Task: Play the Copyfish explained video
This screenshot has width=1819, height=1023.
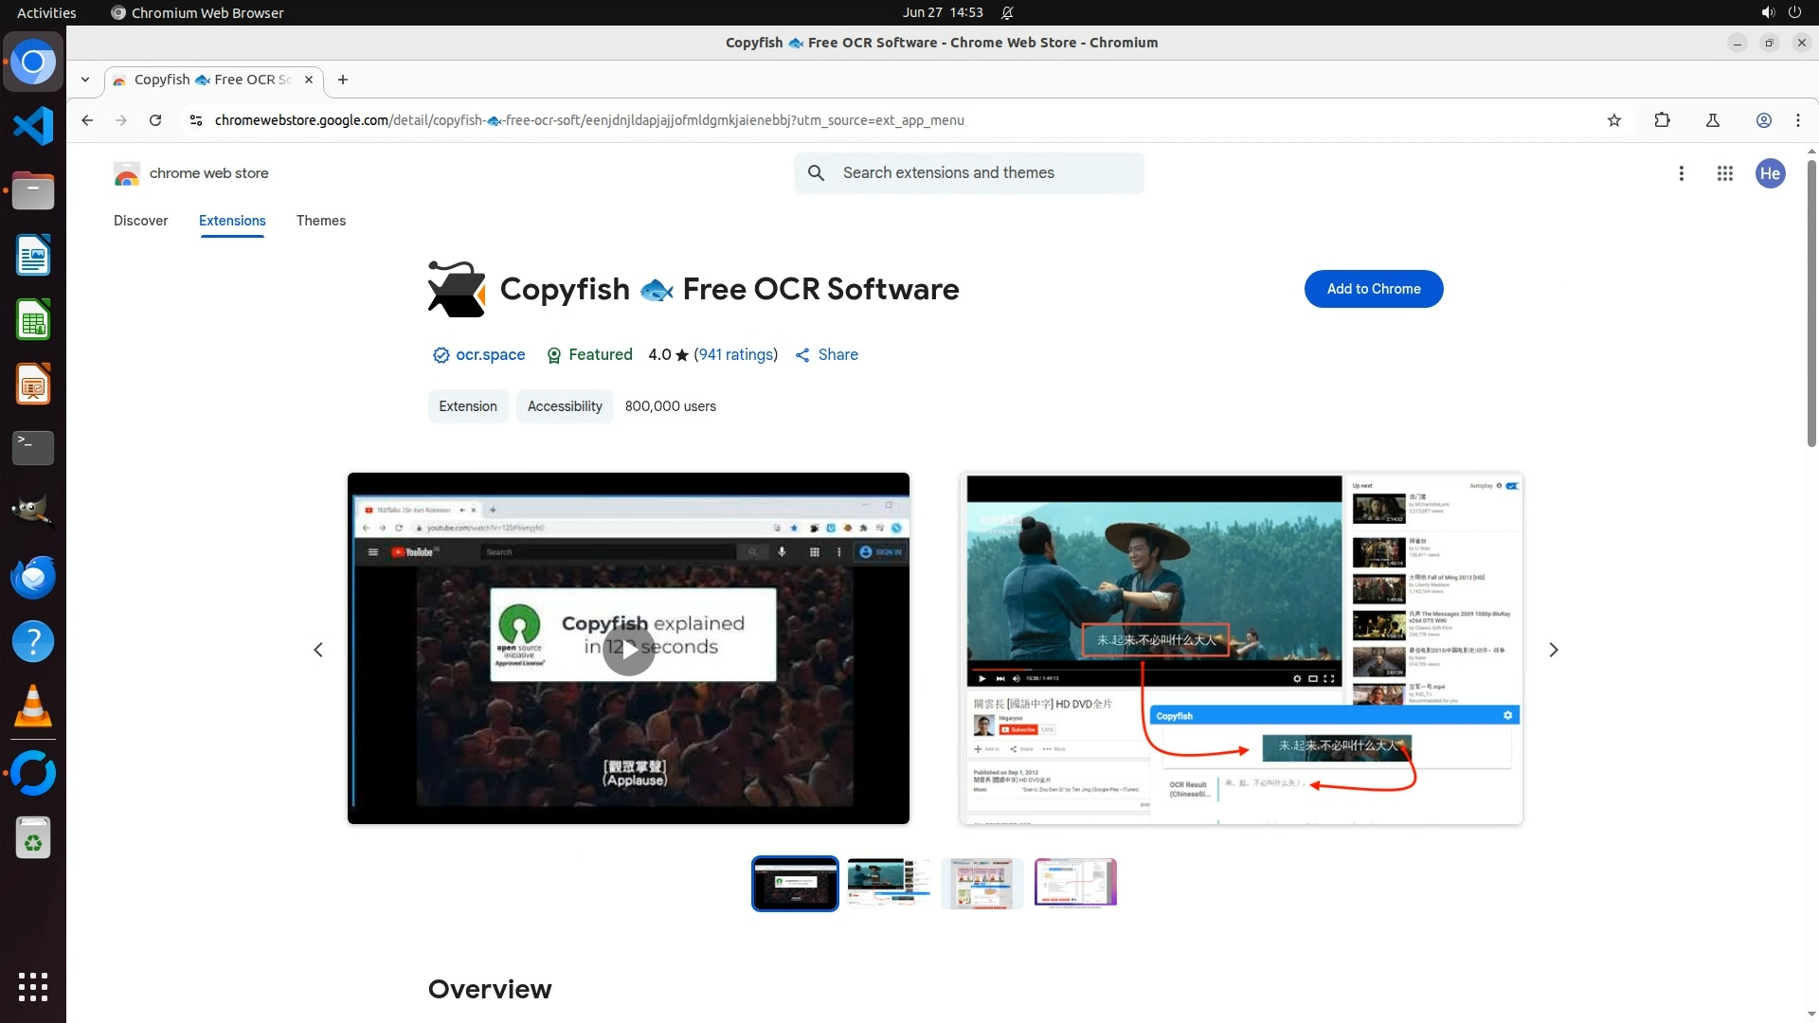Action: pyautogui.click(x=628, y=650)
